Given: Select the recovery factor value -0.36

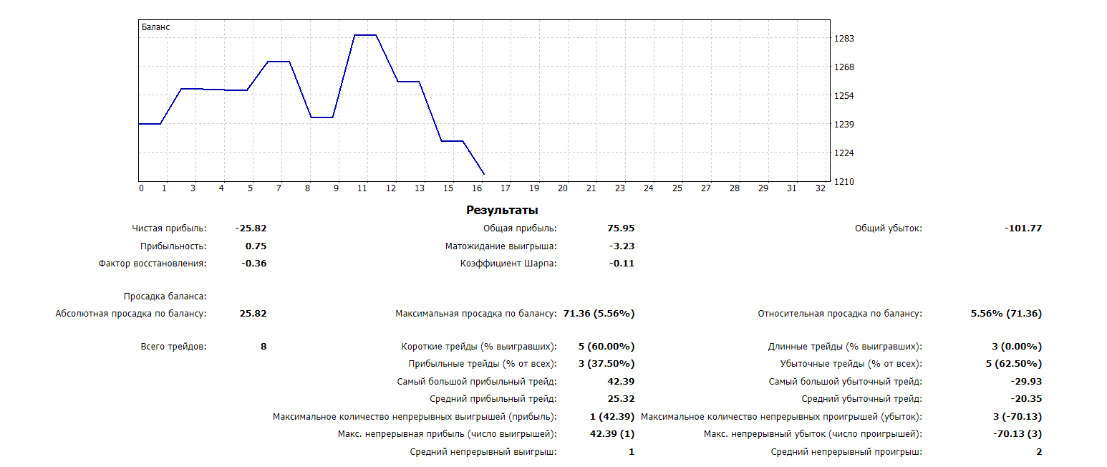Looking at the screenshot, I should pyautogui.click(x=253, y=263).
